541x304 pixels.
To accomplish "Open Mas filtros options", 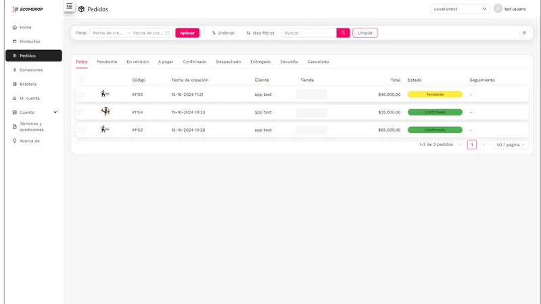I will coord(260,33).
